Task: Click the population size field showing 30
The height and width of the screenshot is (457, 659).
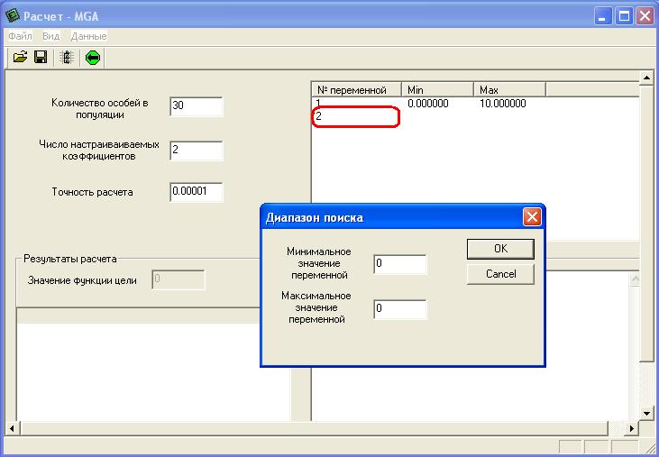Action: coord(196,106)
